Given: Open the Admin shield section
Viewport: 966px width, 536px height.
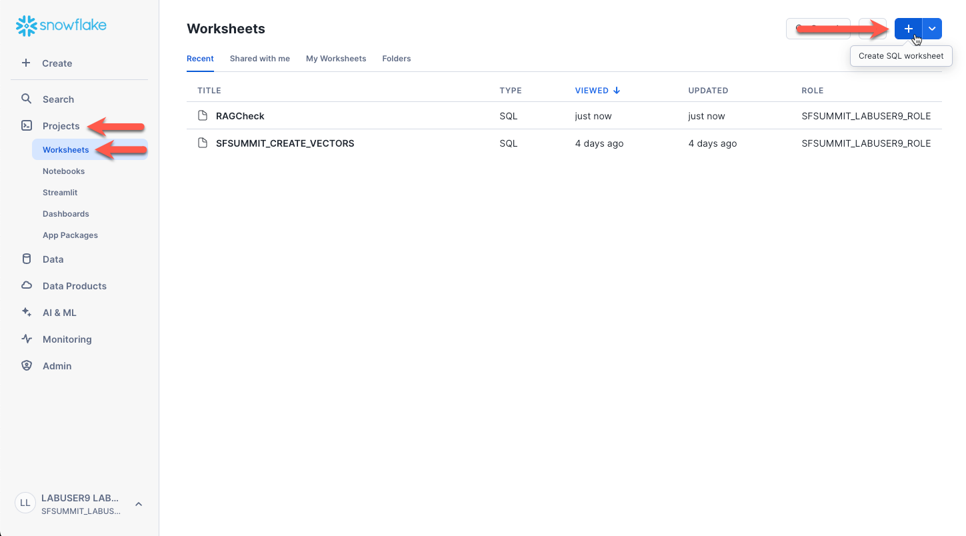Looking at the screenshot, I should pos(27,366).
